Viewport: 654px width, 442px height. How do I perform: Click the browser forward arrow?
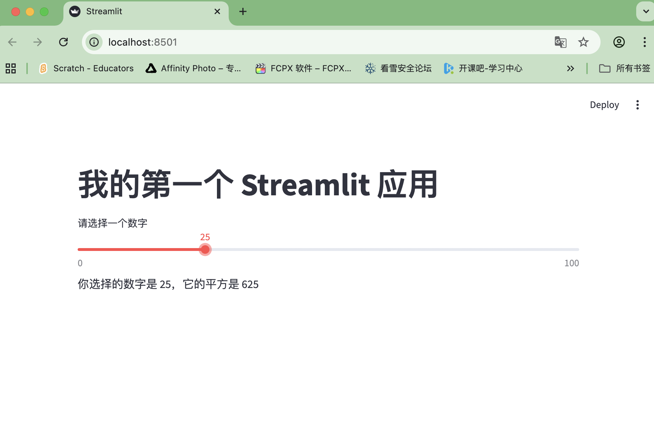[37, 42]
